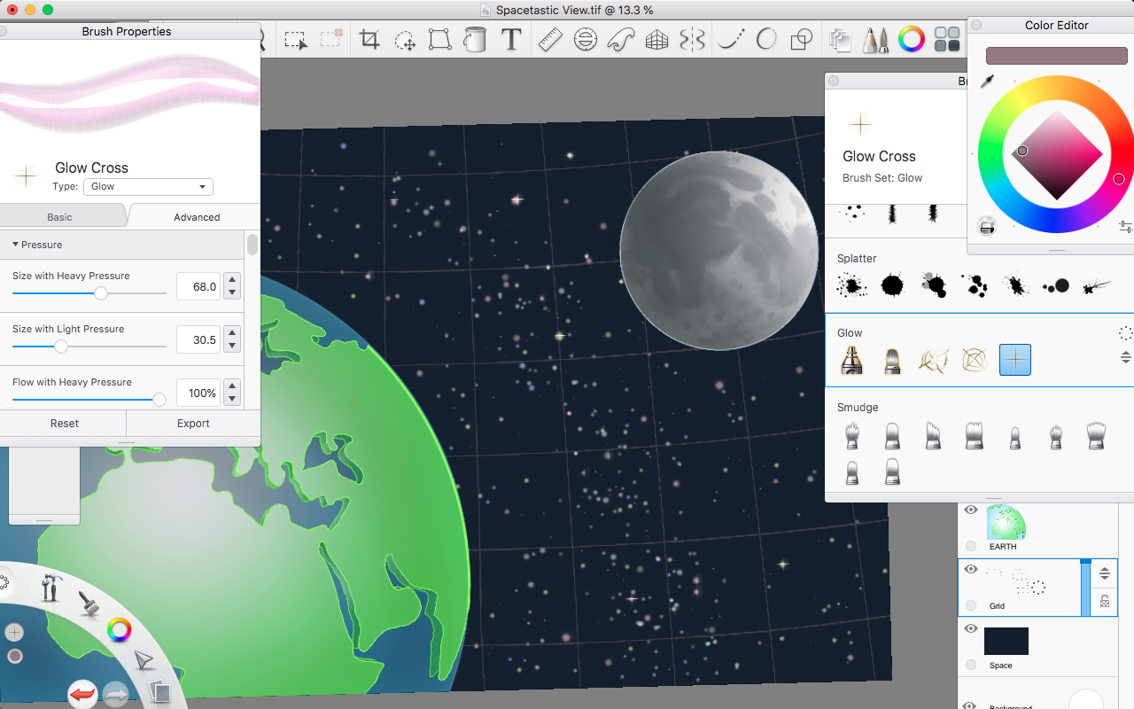Open the Color Editor from top toolbar
Screen dimensions: 1134x709
click(912, 39)
